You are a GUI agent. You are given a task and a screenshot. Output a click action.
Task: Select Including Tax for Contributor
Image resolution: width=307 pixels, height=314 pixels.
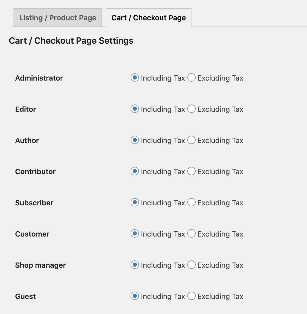coord(135,172)
